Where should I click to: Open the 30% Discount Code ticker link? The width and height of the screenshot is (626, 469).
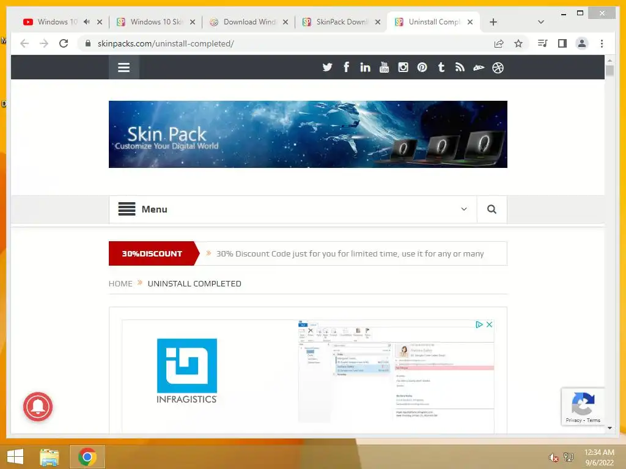click(x=350, y=253)
